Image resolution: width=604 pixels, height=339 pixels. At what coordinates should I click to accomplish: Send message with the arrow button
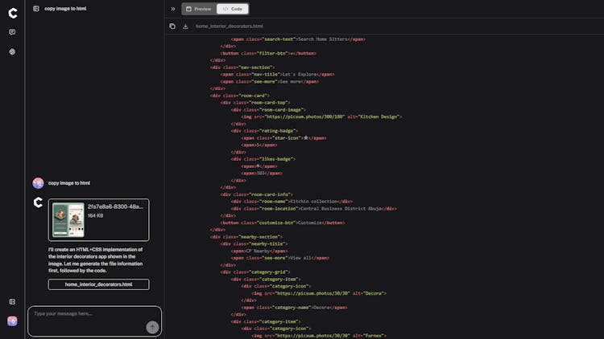click(x=152, y=327)
